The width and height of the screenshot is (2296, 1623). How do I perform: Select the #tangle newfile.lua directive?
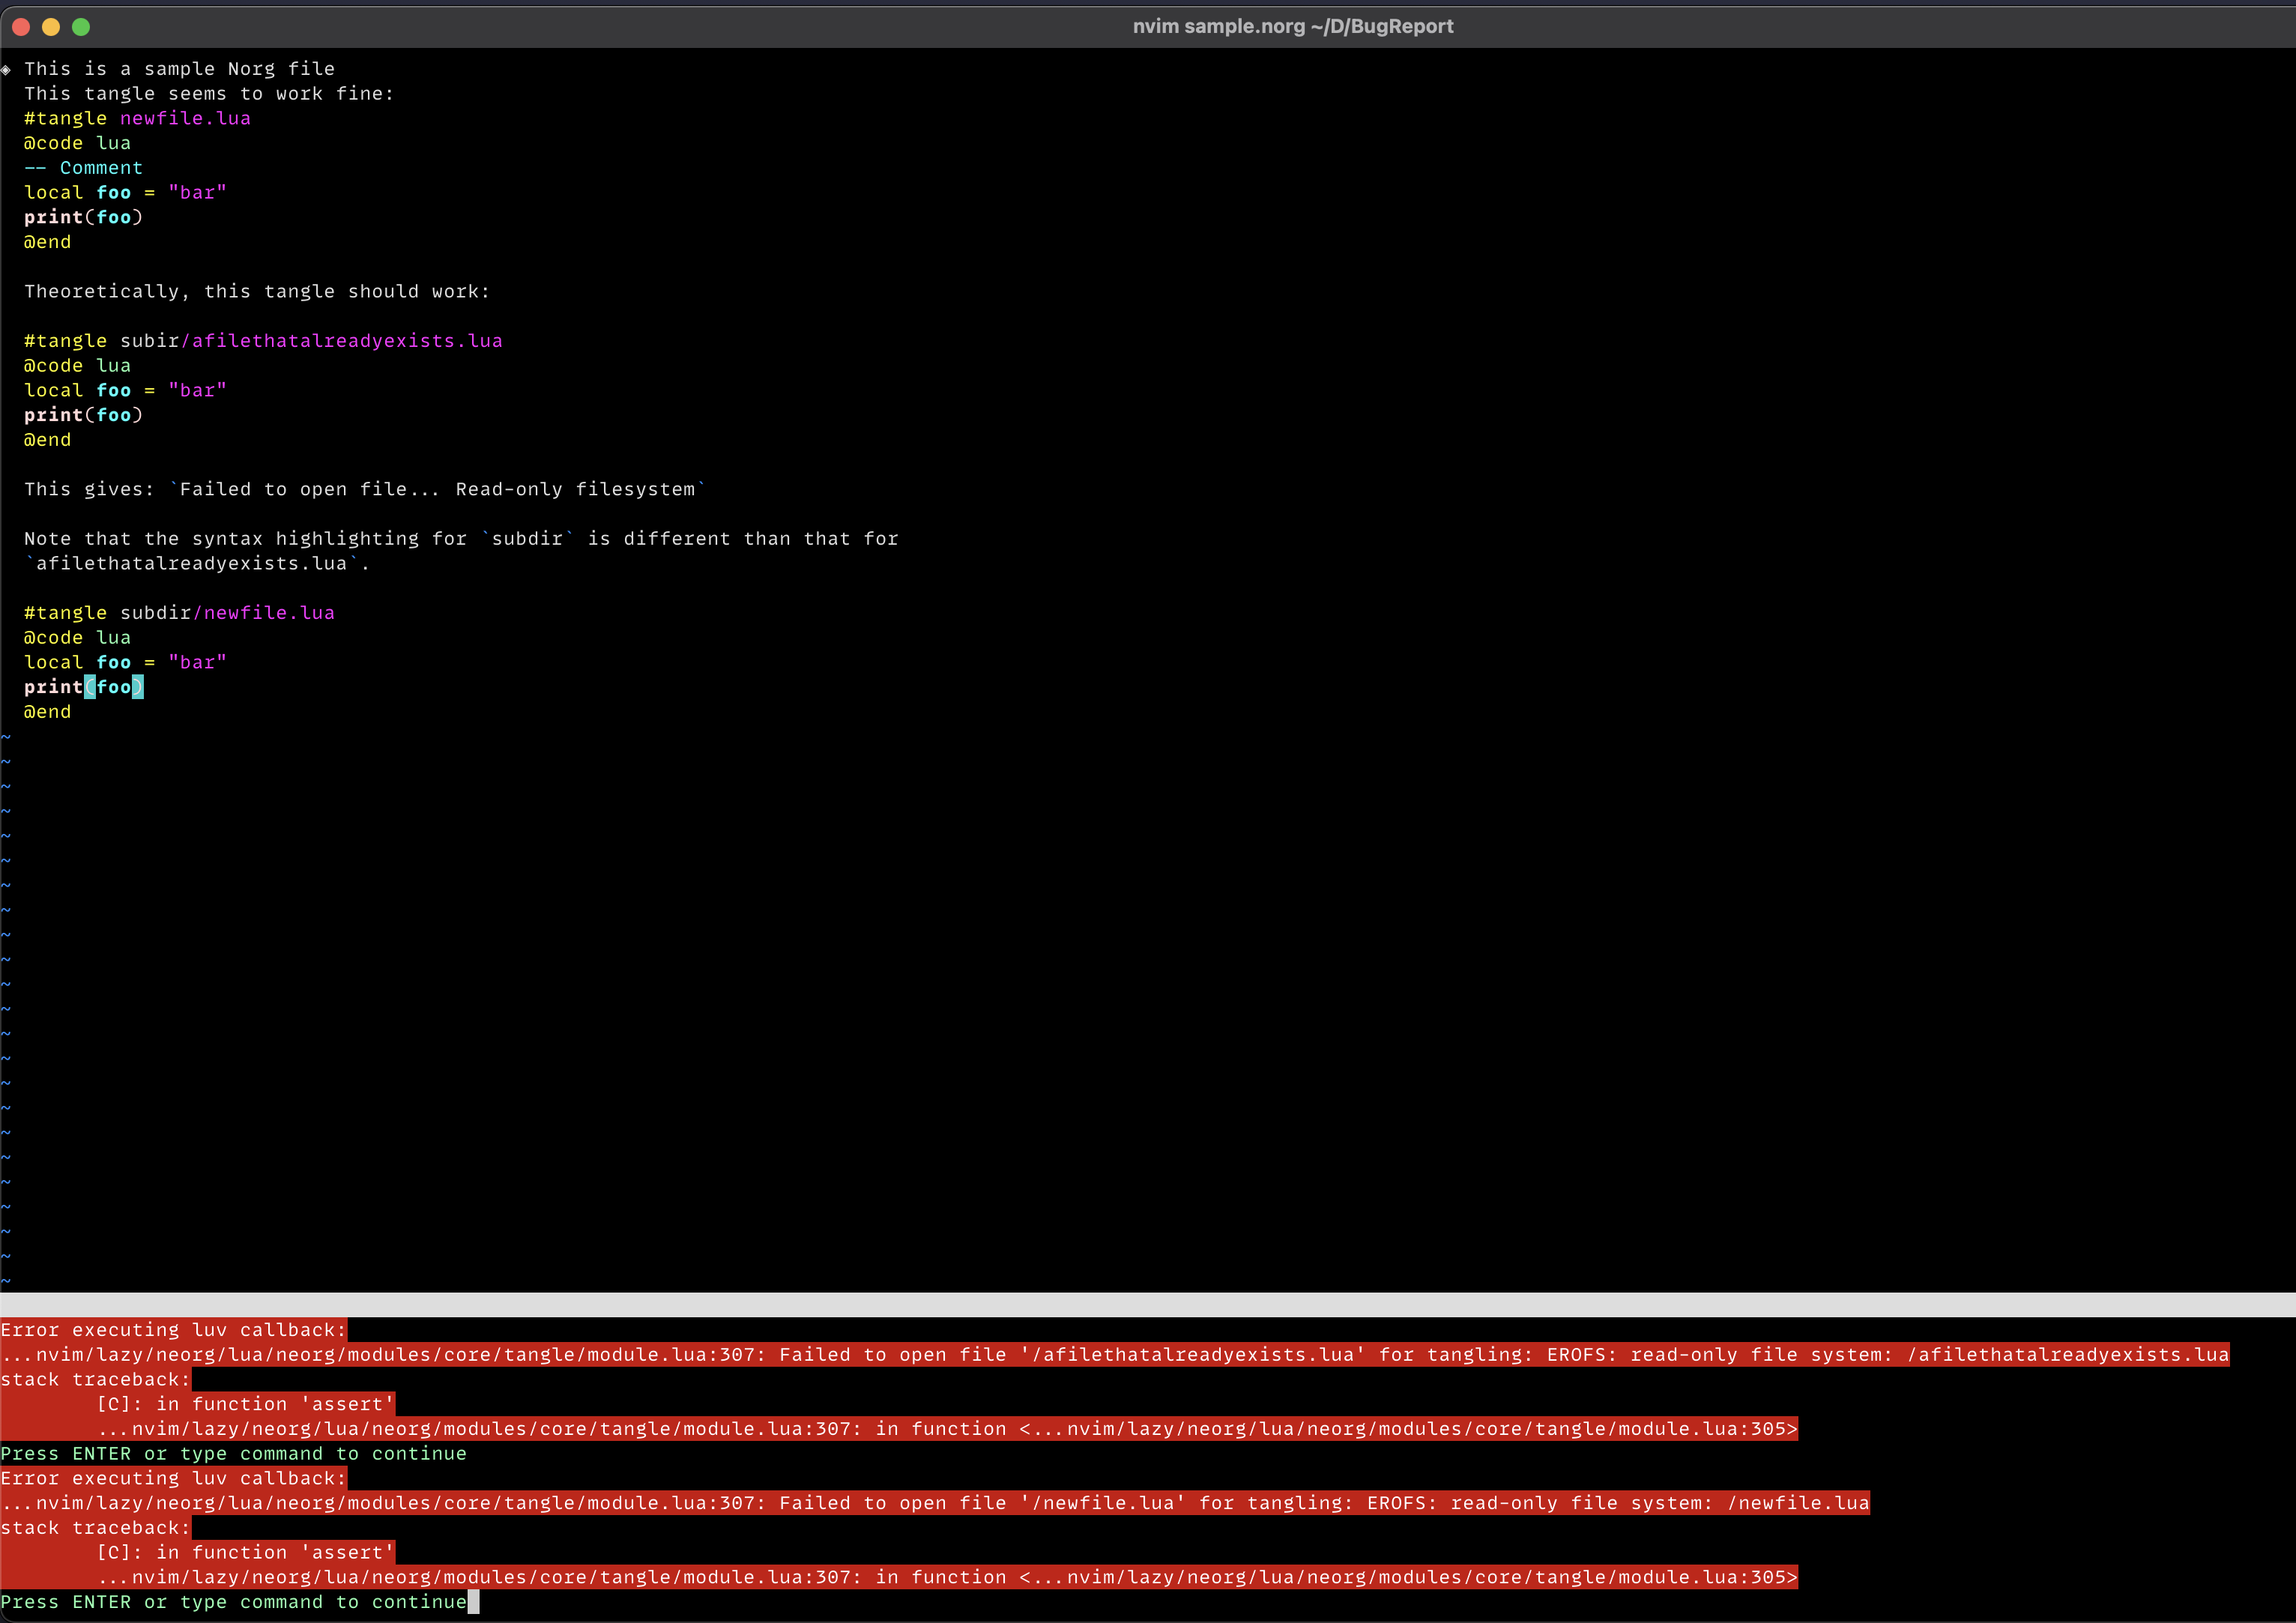coord(137,118)
